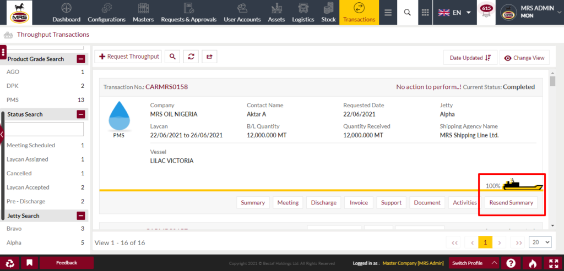Open the 20 page size dropdown
The height and width of the screenshot is (271, 564).
[x=540, y=242]
